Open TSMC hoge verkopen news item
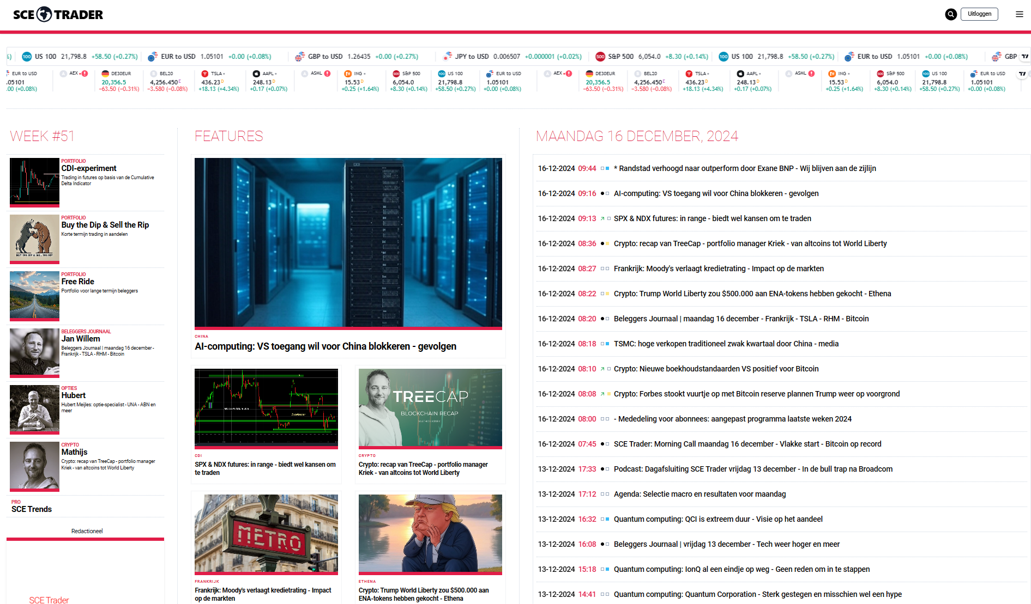This screenshot has width=1031, height=604. (726, 344)
